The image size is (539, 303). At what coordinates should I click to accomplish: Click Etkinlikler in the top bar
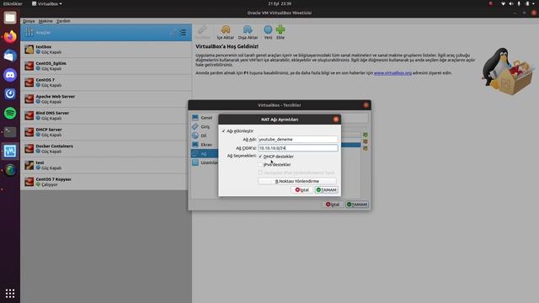click(13, 3)
